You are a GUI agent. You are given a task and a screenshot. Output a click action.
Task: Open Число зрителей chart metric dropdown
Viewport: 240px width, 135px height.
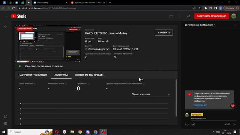tap(151, 94)
